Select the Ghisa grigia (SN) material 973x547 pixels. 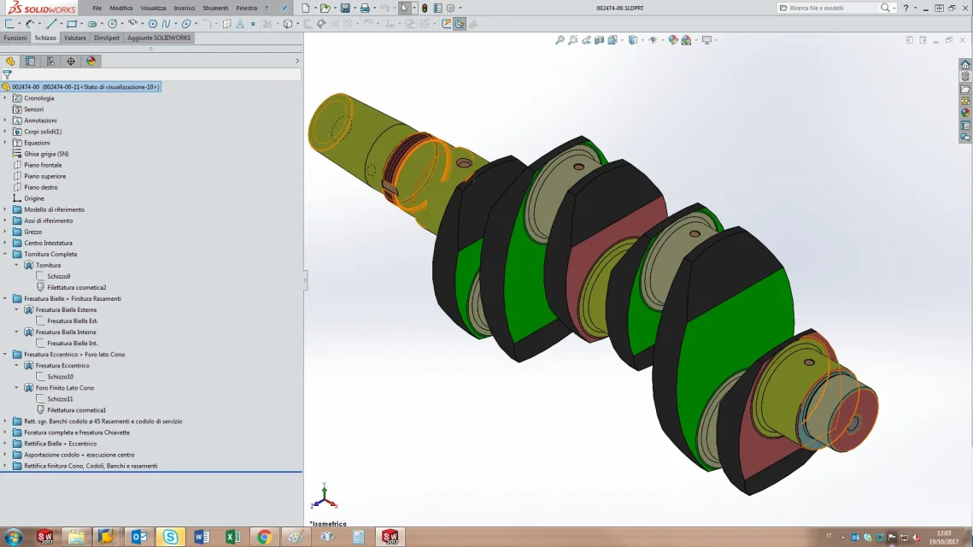pos(46,154)
